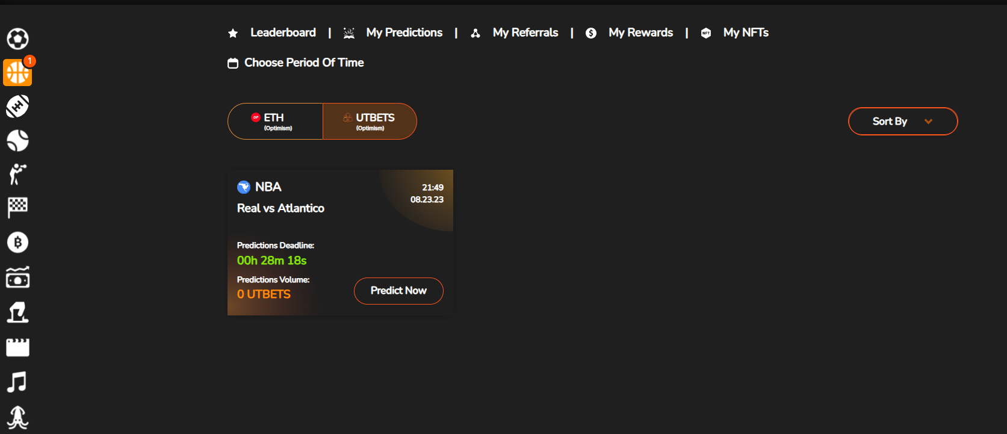1007x434 pixels.
Task: Open the Bitcoin crypto category
Action: (x=17, y=243)
